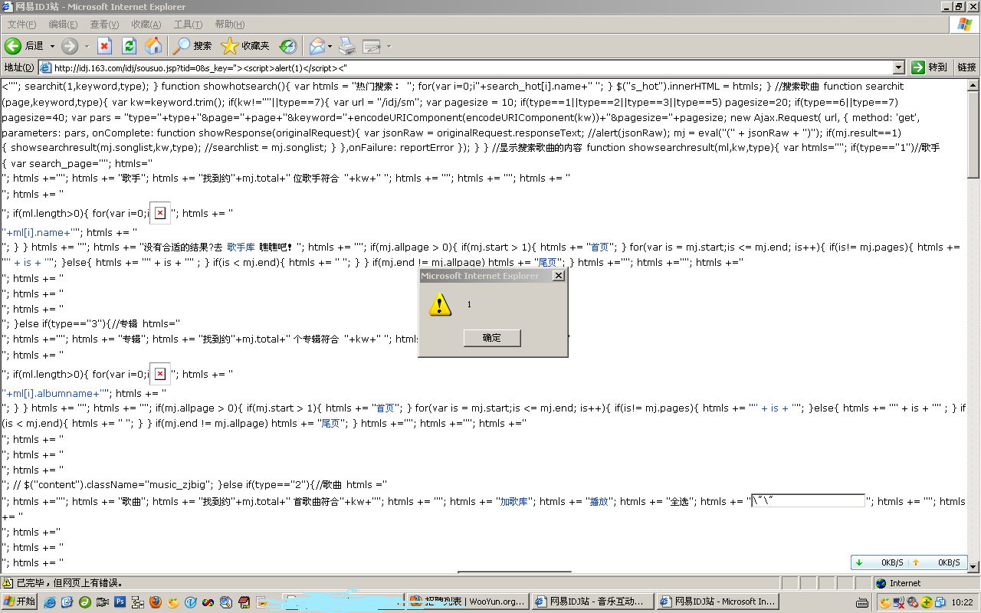Click the page error icon in status bar

pyautogui.click(x=8, y=583)
